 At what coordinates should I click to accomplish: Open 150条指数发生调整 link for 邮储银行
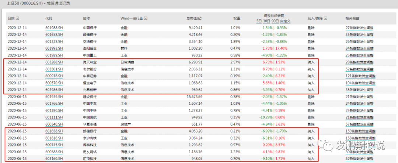click(360, 131)
